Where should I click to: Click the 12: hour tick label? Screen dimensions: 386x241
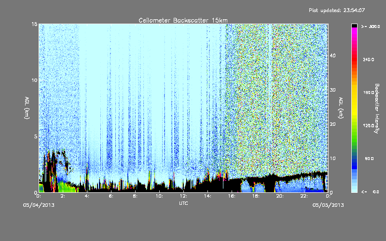pyautogui.click(x=184, y=196)
